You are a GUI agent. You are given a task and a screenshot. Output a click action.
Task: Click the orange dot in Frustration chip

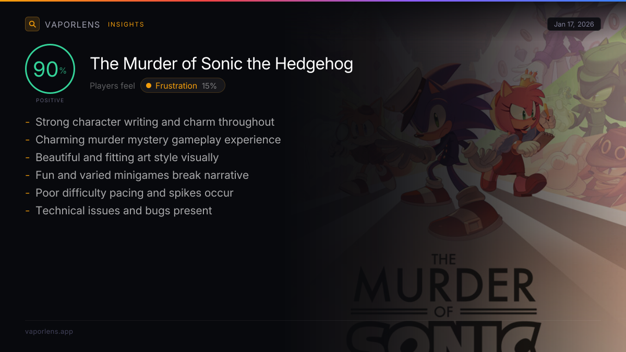pyautogui.click(x=149, y=86)
